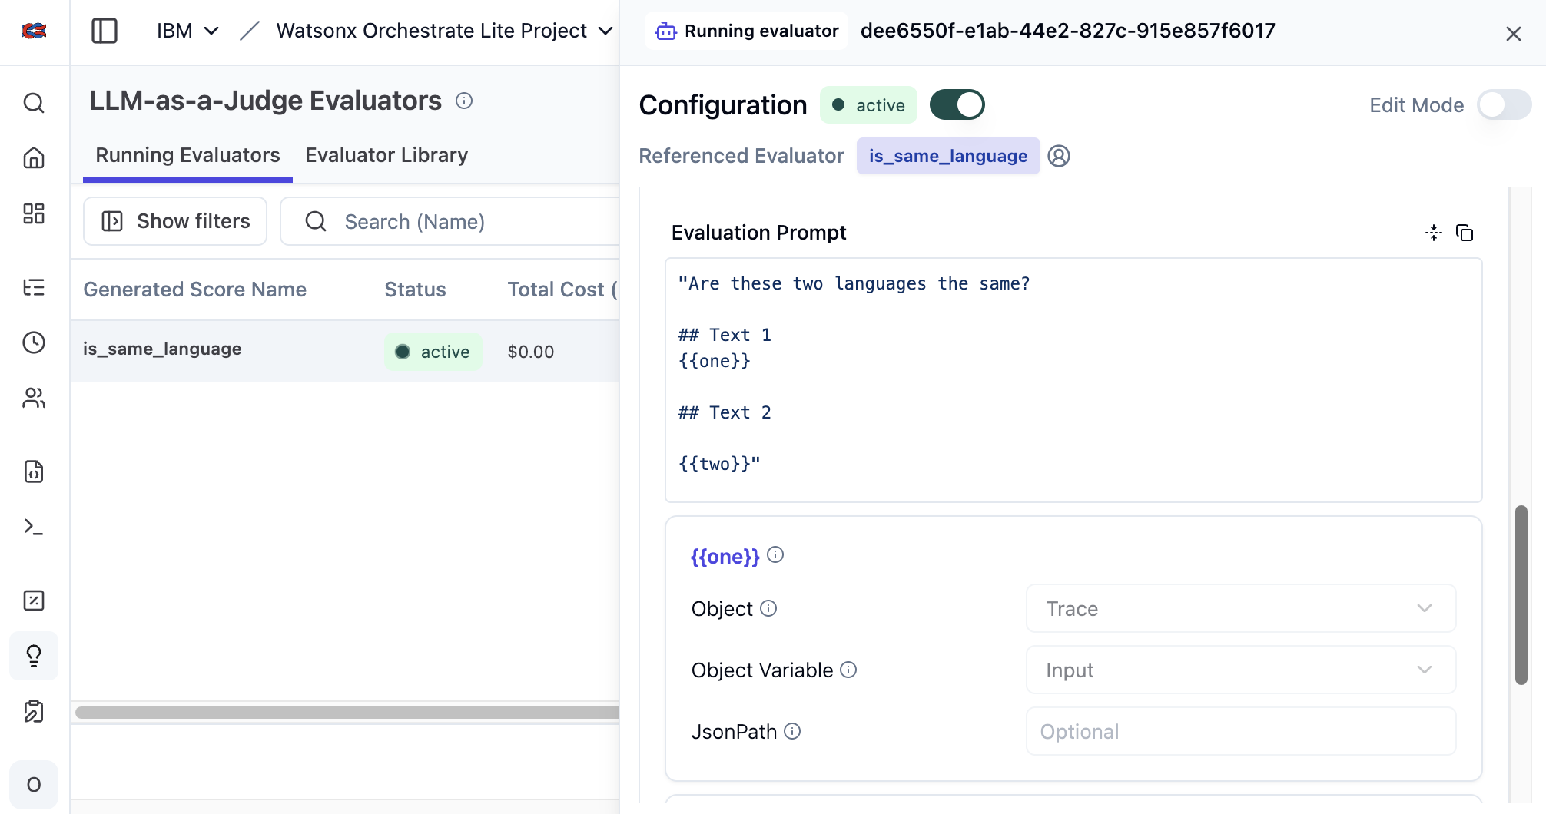
Task: Enable Edit Mode toggle
Action: (1503, 105)
